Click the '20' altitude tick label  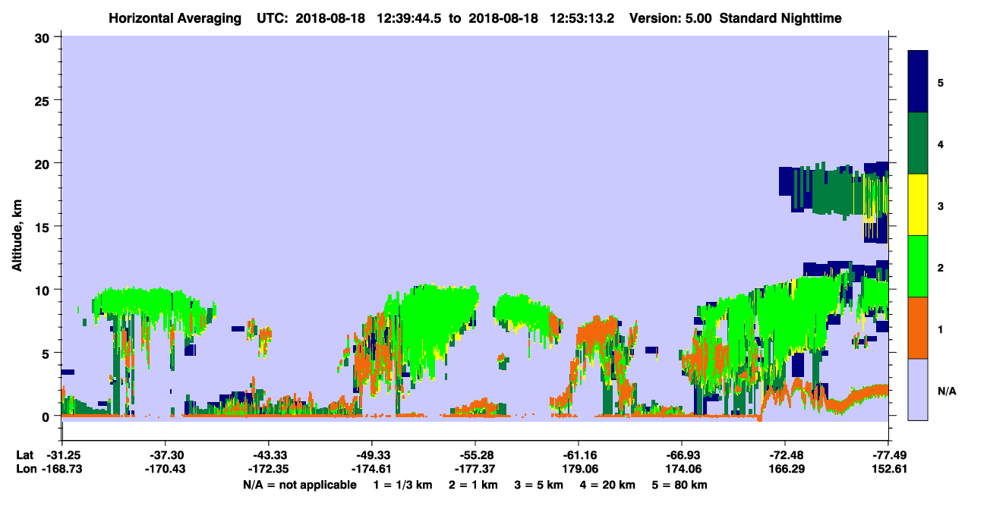click(44, 163)
